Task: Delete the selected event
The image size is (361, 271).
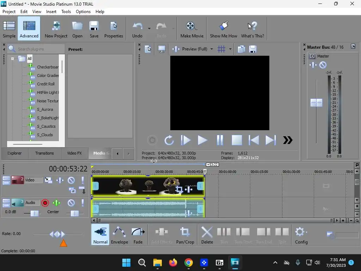Action: tap(207, 235)
